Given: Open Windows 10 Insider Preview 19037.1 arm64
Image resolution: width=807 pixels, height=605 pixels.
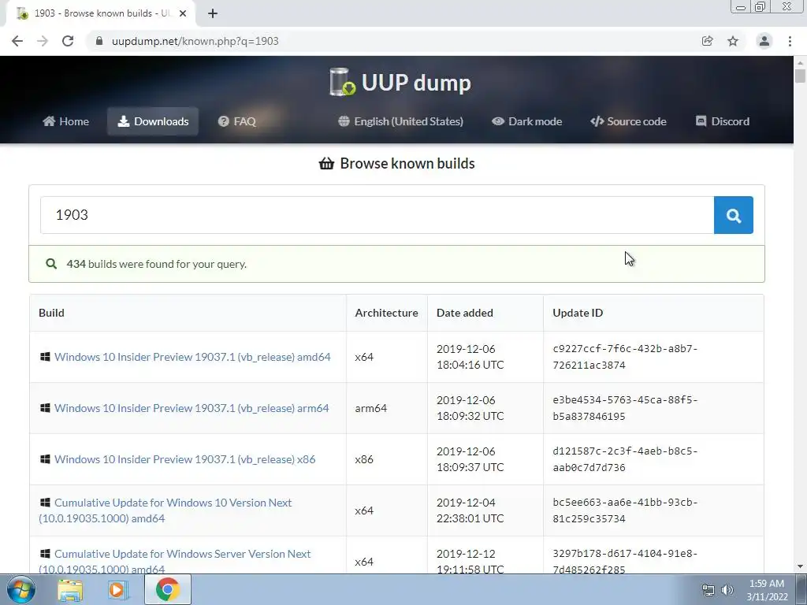Looking at the screenshot, I should (192, 408).
